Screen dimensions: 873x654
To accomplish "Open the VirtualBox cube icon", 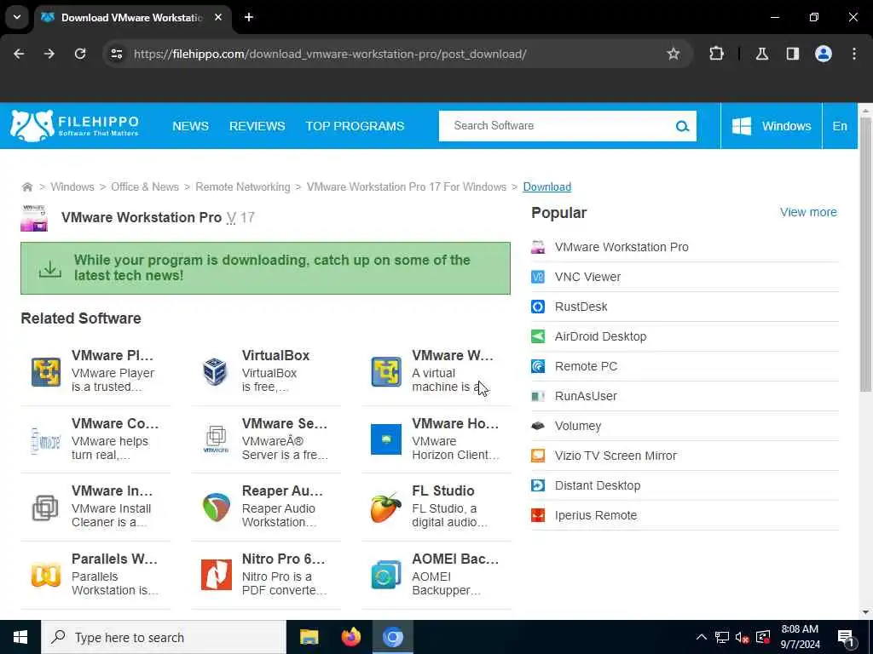I will pos(216,372).
